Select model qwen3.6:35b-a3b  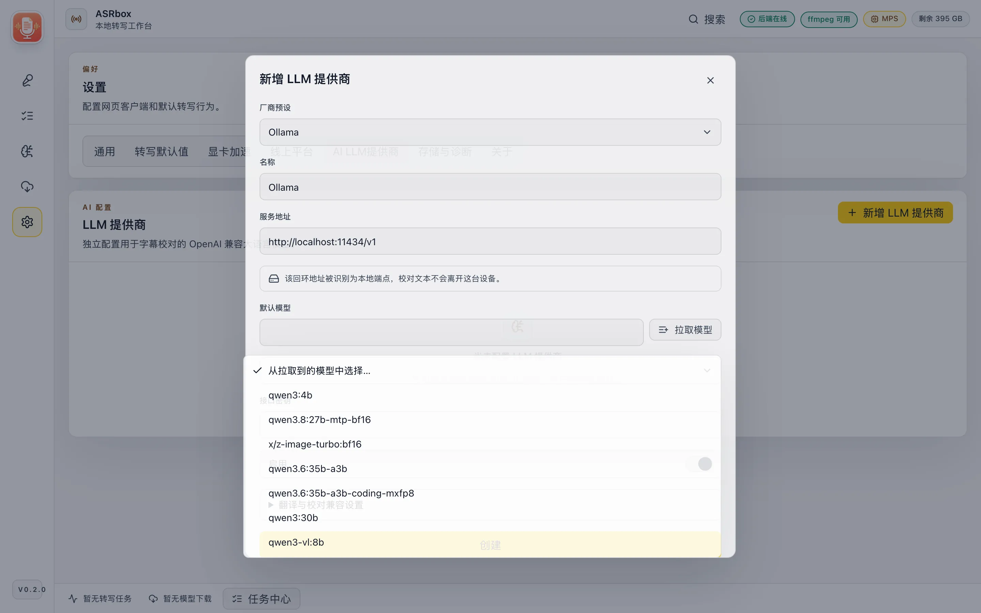point(482,469)
